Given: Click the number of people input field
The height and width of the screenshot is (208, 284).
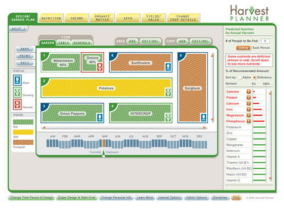Looking at the screenshot, I should point(265,41).
